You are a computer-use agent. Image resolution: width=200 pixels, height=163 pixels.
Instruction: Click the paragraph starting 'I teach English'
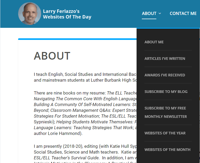pos(84,75)
